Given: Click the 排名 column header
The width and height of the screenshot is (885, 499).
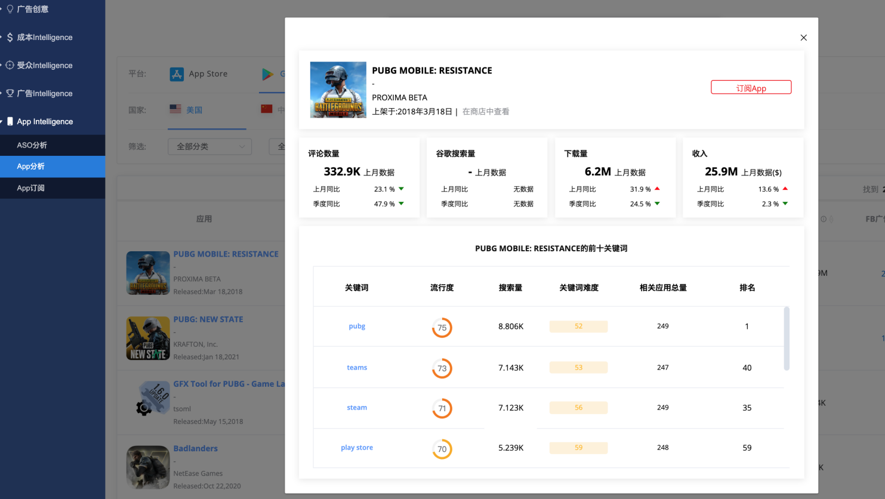Looking at the screenshot, I should 747,288.
